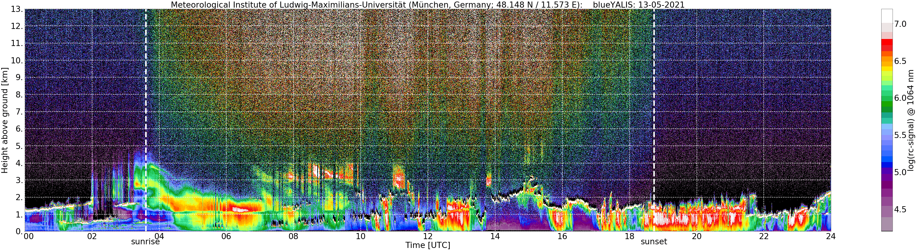The height and width of the screenshot is (251, 917).
Task: Click the 'Height above ground [km]' axis label
Action: [x=5, y=120]
